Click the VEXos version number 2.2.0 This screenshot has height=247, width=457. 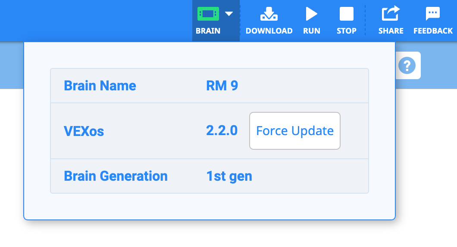tap(222, 131)
